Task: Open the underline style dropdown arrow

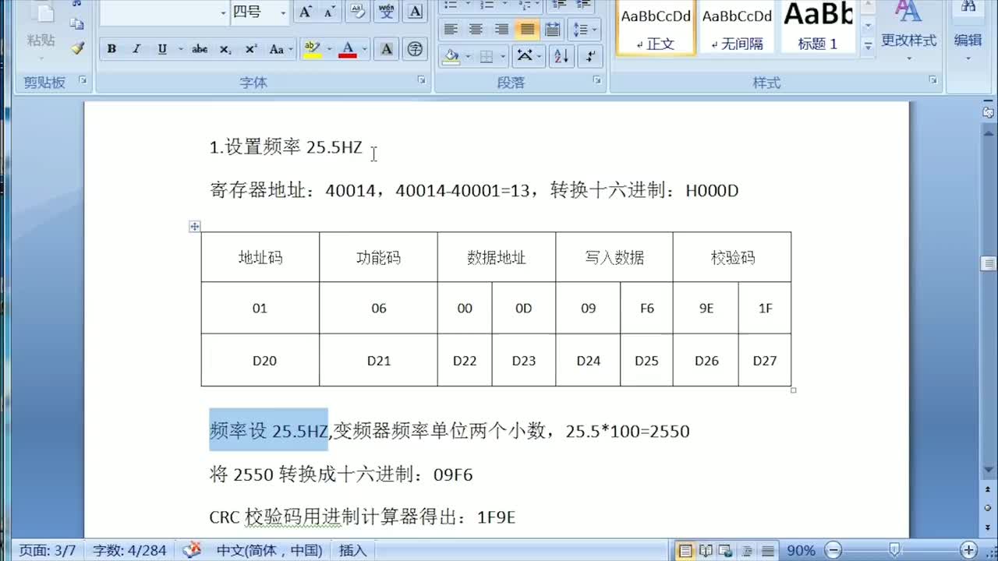Action: click(180, 49)
